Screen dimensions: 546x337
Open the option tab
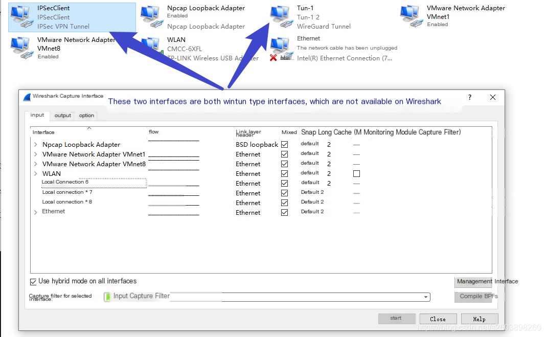86,116
